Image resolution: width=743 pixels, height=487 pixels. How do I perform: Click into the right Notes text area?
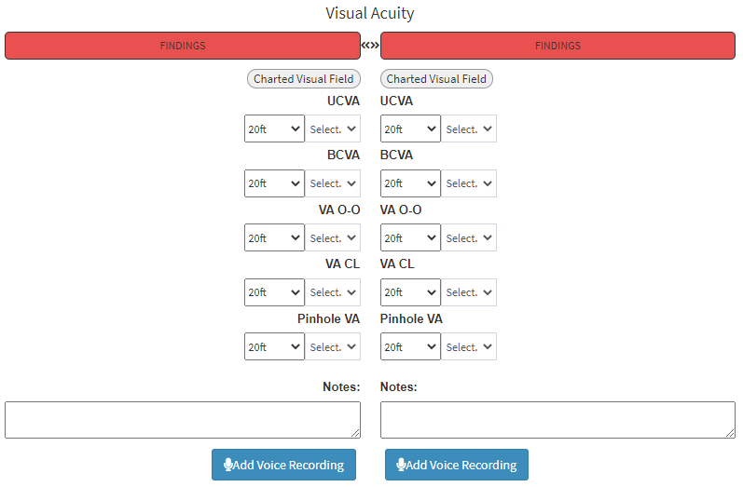(x=557, y=420)
